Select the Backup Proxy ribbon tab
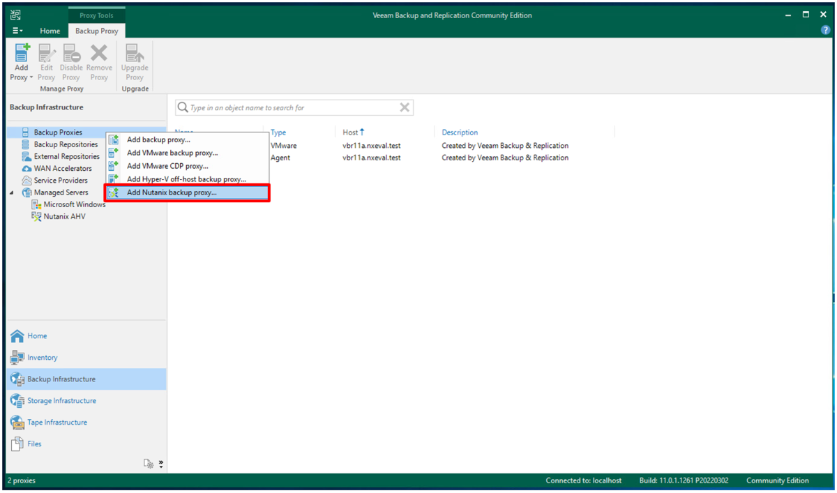The height and width of the screenshot is (493, 837). [97, 31]
